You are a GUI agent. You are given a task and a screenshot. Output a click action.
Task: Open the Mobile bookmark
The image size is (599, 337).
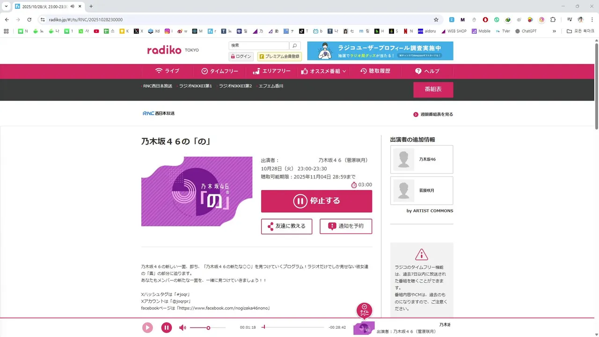pos(481,31)
